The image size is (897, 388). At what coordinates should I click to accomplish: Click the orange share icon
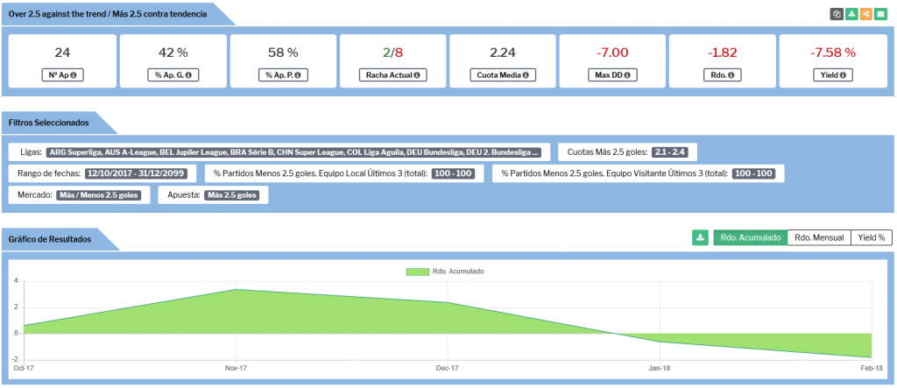click(x=865, y=14)
